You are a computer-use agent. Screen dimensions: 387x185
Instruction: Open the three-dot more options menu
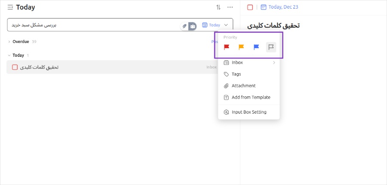click(230, 7)
